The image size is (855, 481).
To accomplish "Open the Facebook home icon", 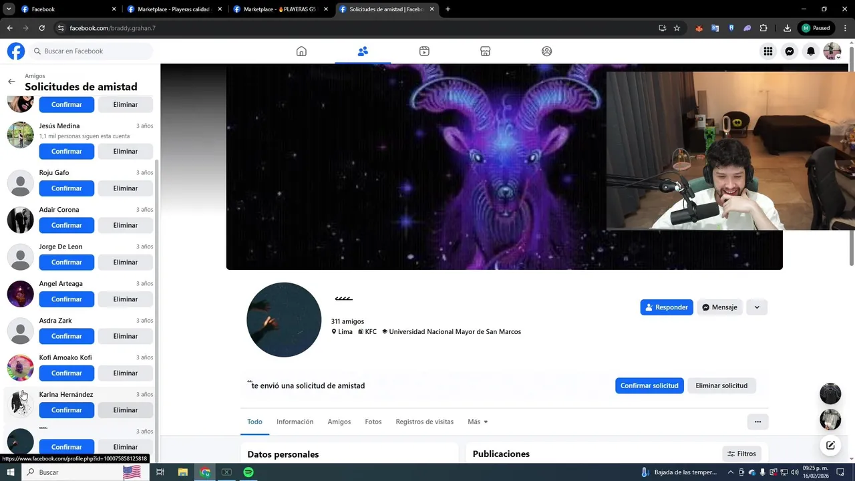I will point(301,51).
